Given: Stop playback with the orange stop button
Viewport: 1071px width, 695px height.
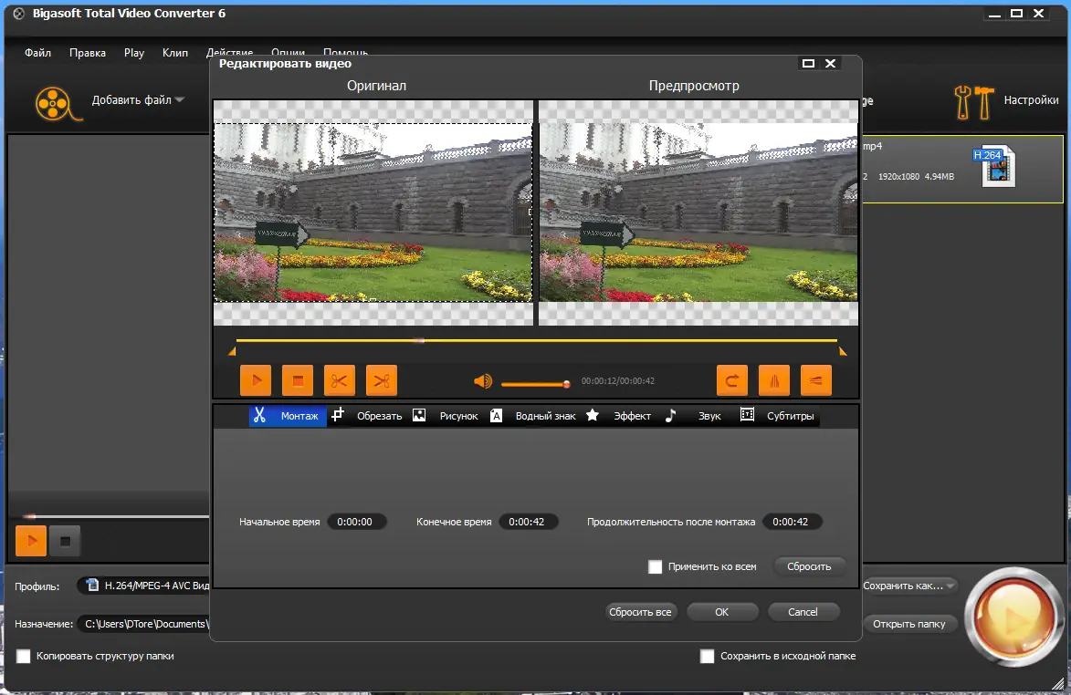Looking at the screenshot, I should pos(297,380).
